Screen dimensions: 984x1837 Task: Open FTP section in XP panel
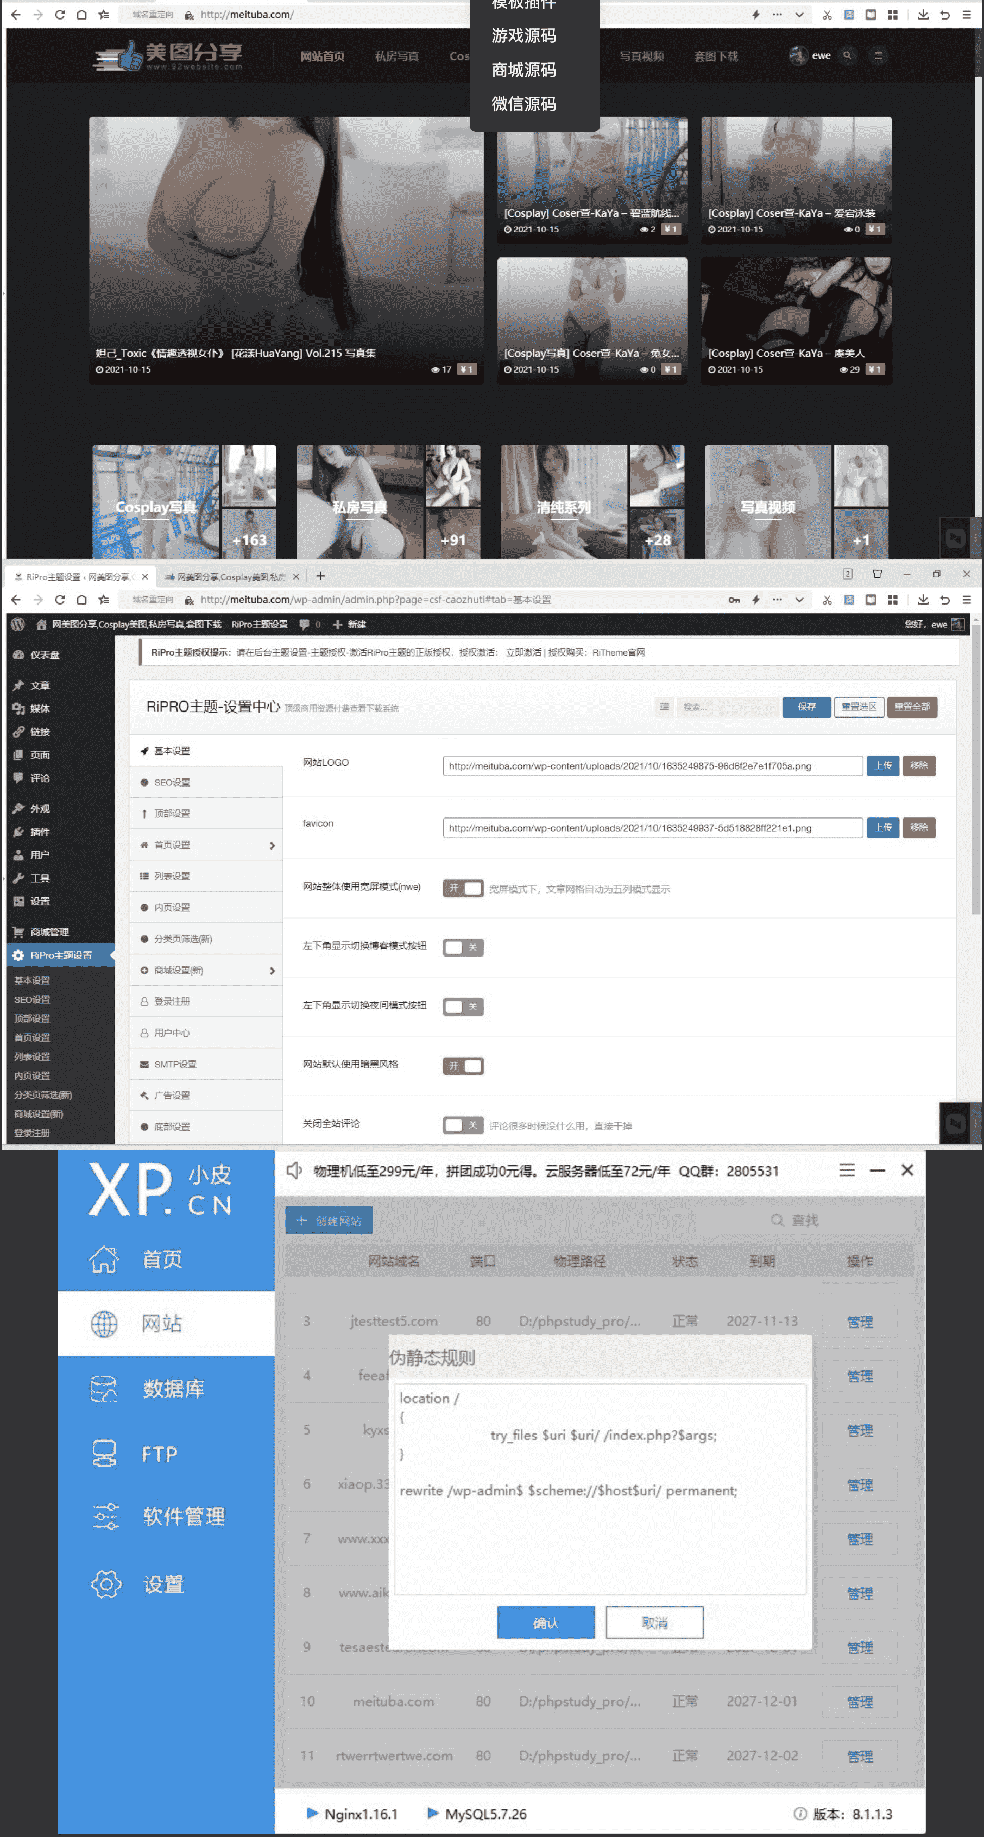pos(166,1454)
